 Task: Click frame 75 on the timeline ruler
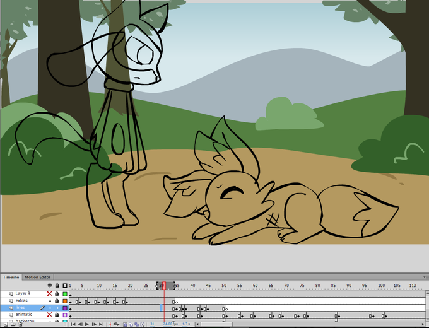coord(302,286)
